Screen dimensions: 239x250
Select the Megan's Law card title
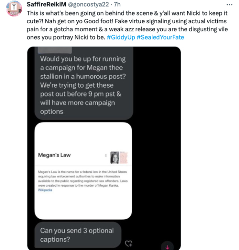pos(54,155)
